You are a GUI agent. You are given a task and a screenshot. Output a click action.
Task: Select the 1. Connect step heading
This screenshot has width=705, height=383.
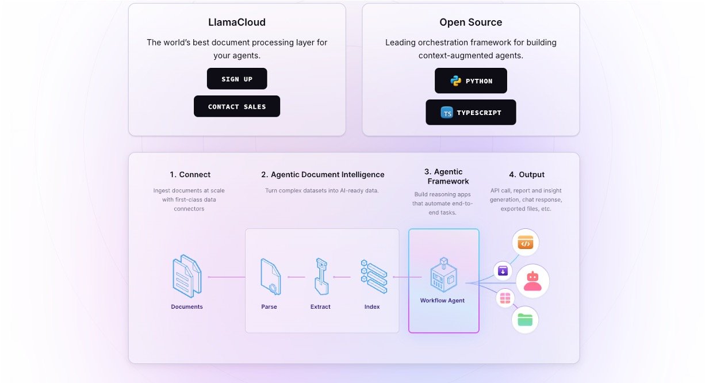coord(190,174)
